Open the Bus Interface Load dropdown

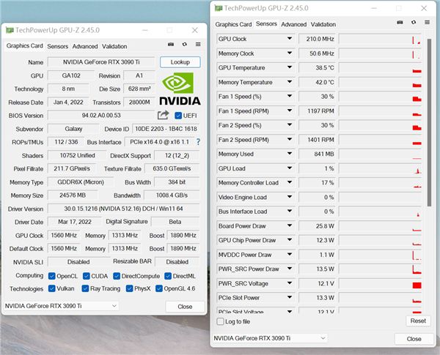click(290, 212)
